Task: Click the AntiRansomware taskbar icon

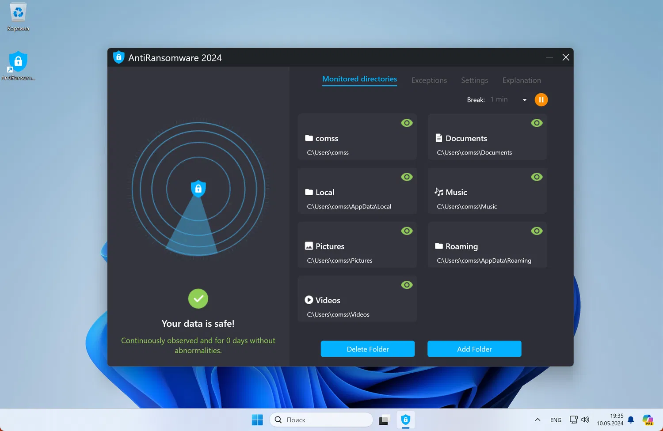Action: (x=406, y=420)
